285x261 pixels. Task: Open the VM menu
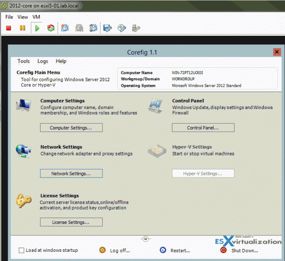click(36, 17)
